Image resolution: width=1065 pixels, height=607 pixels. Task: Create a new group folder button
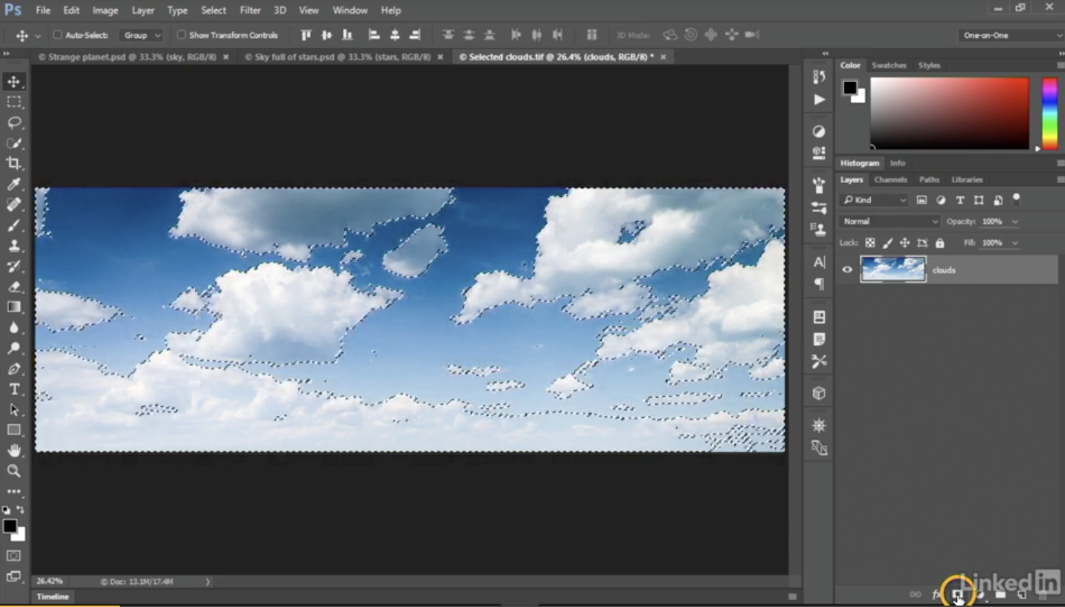(1001, 594)
